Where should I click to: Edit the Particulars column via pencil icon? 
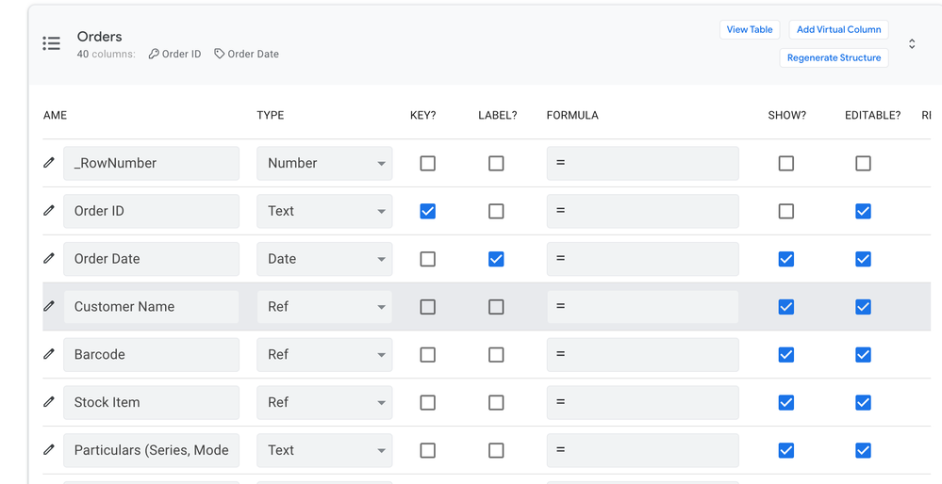[x=49, y=449]
